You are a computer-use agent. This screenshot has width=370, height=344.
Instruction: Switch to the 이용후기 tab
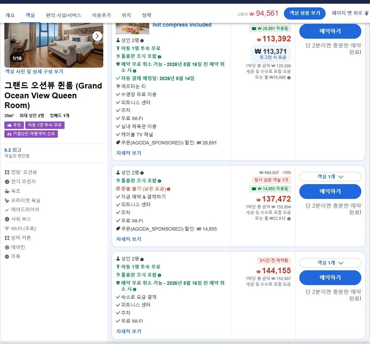click(x=102, y=15)
